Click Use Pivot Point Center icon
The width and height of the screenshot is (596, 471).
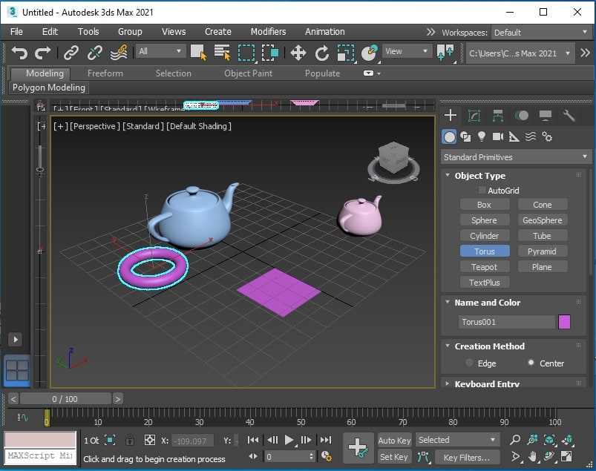tap(445, 53)
